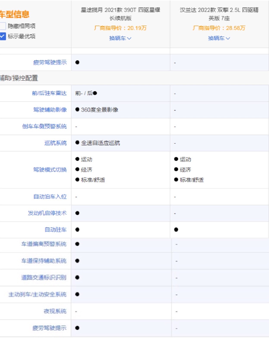Click the 疲劳驾驶提示 link above 辅助/操控配置
This screenshot has height=338, width=269.
(x=50, y=62)
